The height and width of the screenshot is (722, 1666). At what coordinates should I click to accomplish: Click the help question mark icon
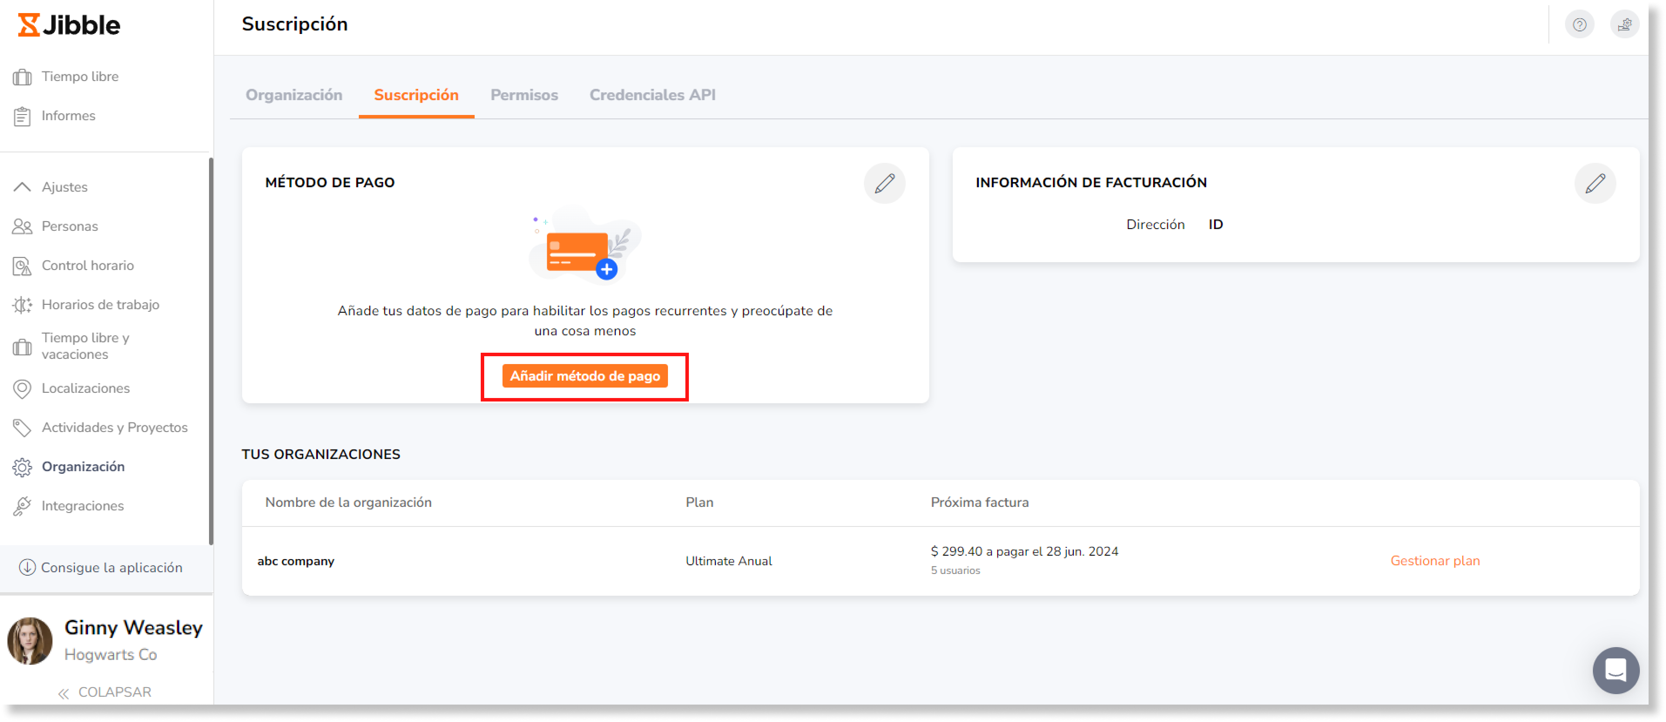(1579, 24)
